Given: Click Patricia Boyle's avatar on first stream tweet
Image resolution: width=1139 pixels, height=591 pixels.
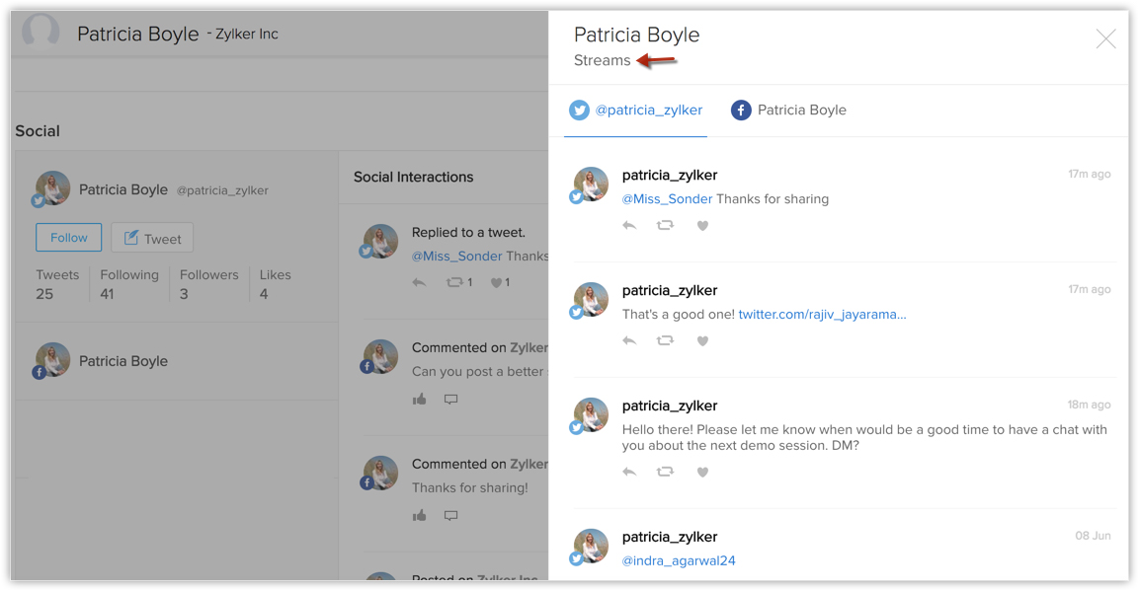Looking at the screenshot, I should tap(591, 185).
